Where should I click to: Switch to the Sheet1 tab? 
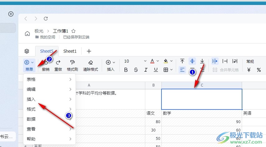pos(70,51)
